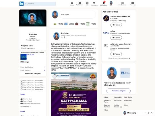
Task: Focus the Search input field
Action: 40,4
